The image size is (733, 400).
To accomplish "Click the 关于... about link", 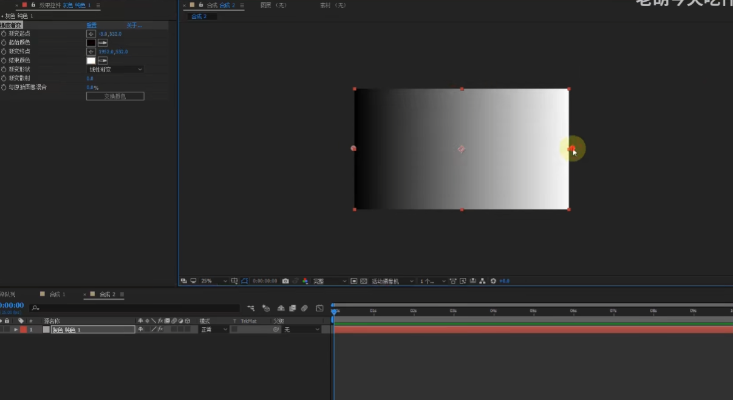I will coord(134,25).
